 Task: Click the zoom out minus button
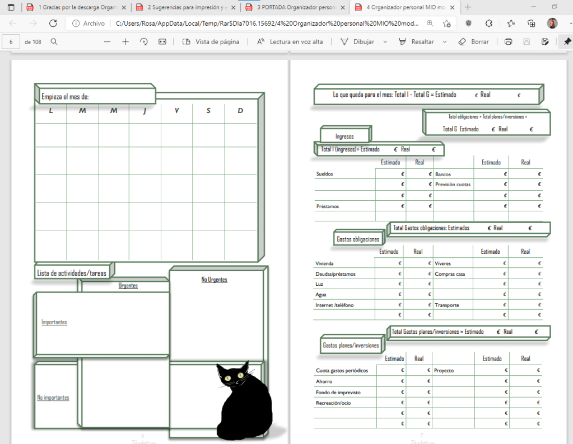coord(107,42)
